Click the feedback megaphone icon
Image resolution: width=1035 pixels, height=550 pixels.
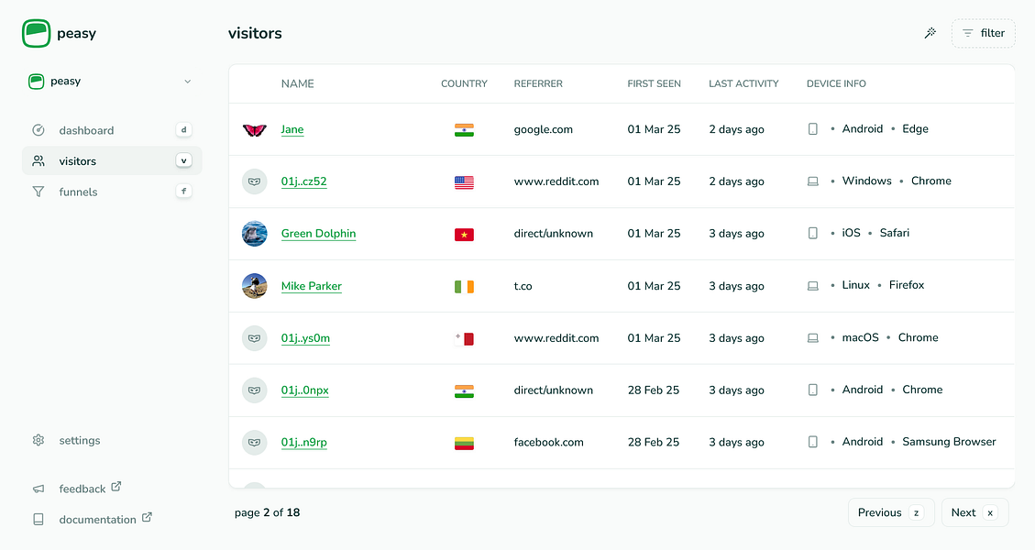39,489
